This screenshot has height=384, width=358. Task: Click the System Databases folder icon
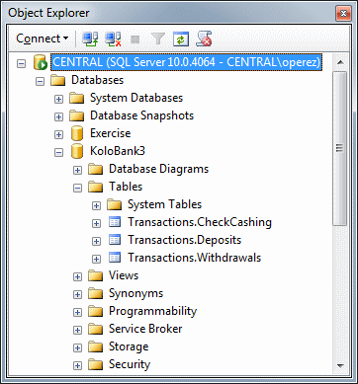[x=76, y=98]
